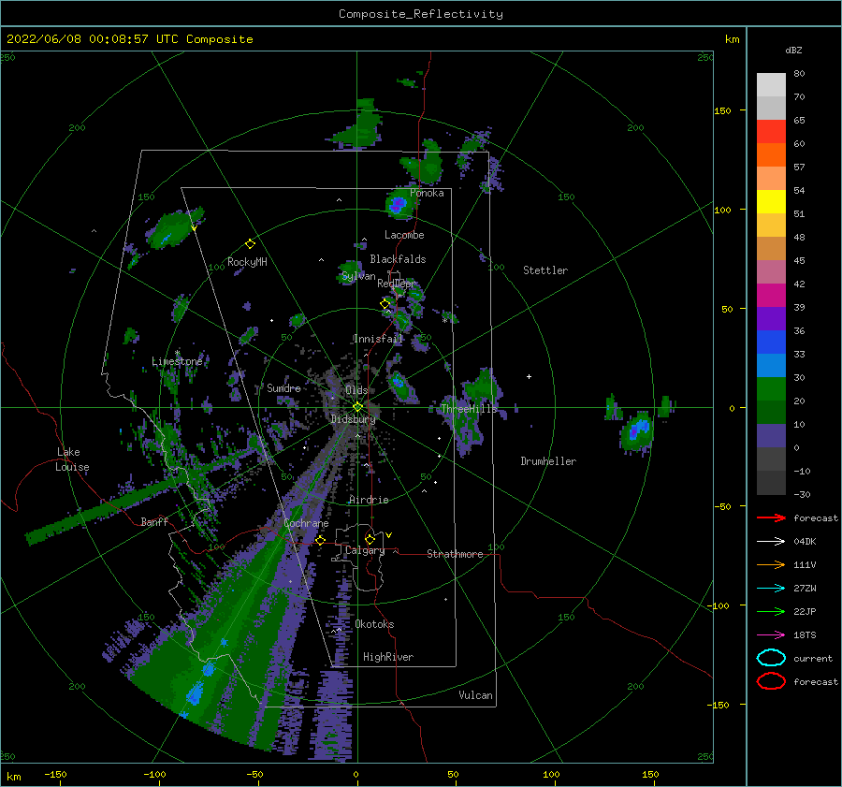Click the Limestone label
Image resolution: width=842 pixels, height=787 pixels.
pyautogui.click(x=177, y=361)
